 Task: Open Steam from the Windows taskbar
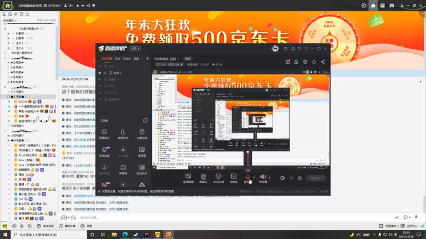click(136, 235)
